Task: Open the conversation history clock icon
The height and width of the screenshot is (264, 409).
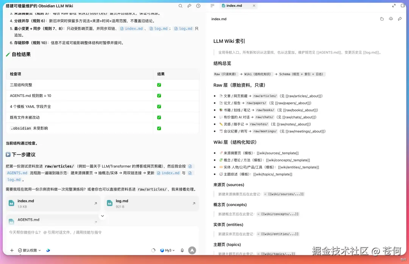Action: tap(198, 6)
